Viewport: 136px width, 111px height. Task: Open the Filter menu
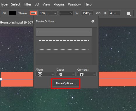[x=27, y=4]
